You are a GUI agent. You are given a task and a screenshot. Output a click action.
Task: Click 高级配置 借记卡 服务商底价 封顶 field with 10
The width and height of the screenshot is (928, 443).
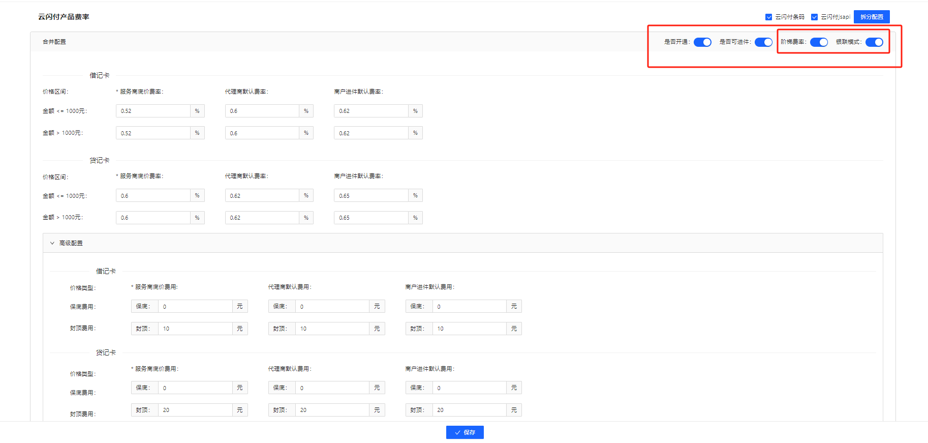195,329
